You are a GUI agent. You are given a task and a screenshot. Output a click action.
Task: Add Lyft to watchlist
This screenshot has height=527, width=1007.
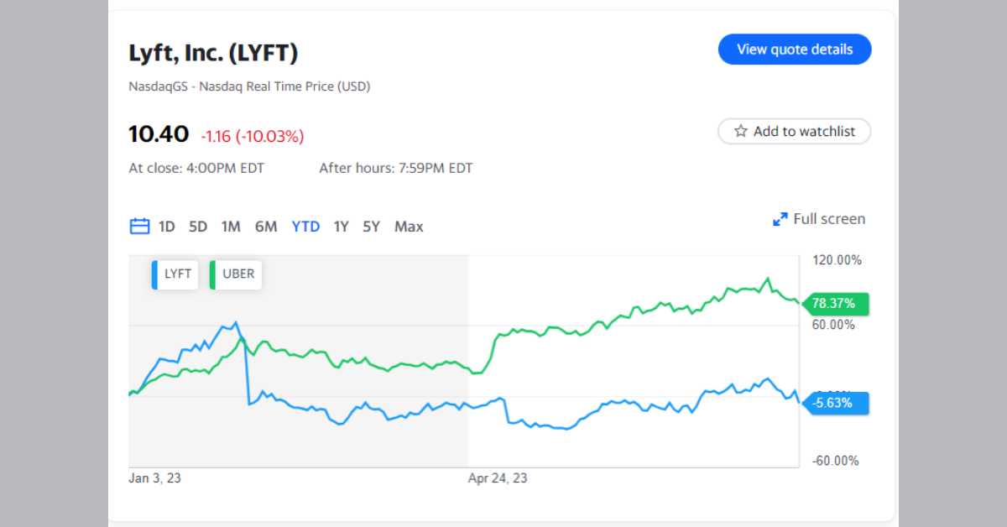pyautogui.click(x=794, y=132)
